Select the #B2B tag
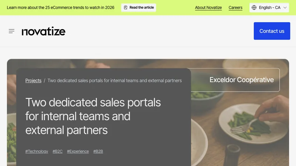Screen dimensions: 296x166 click(98, 151)
